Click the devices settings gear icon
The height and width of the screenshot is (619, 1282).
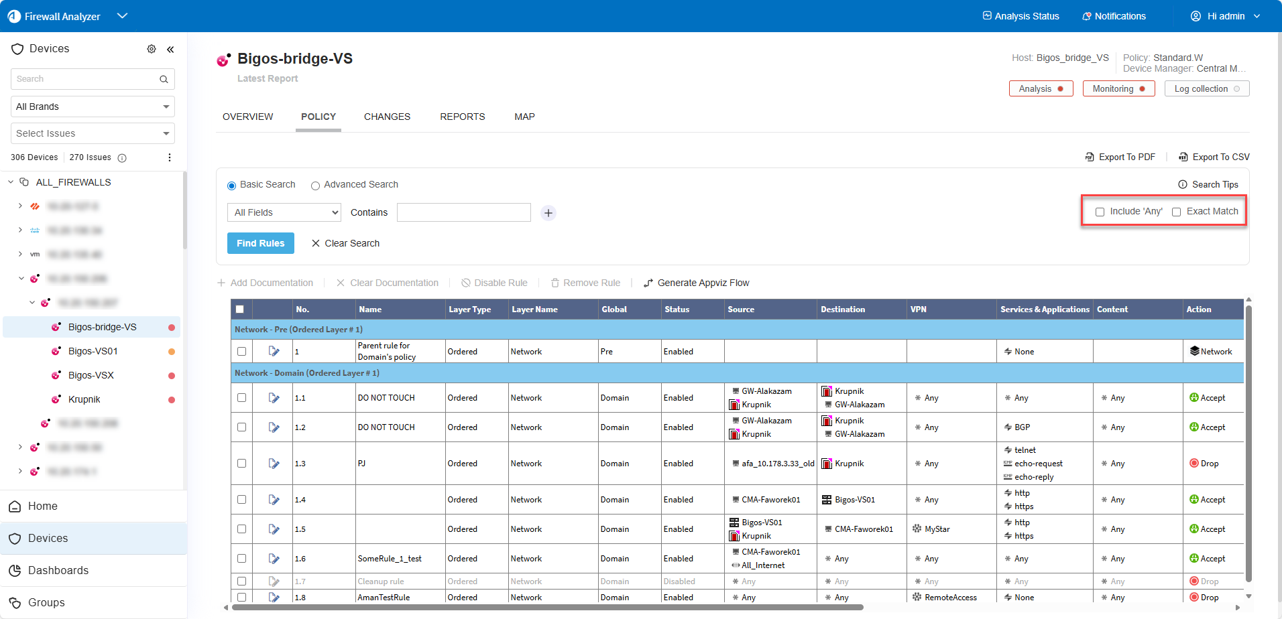[x=152, y=49]
